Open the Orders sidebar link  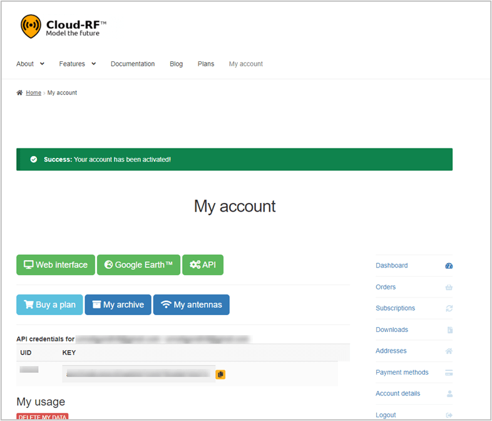[x=386, y=287]
